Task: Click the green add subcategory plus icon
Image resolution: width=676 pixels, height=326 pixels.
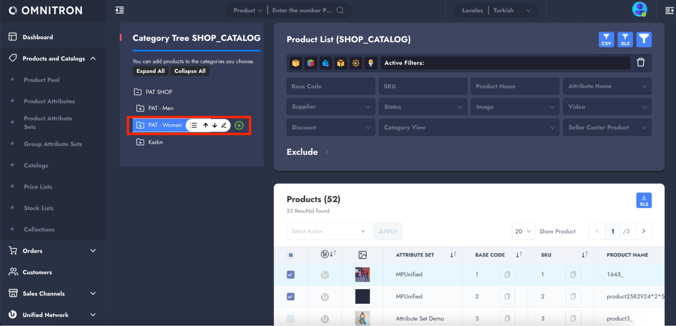Action: [x=239, y=125]
